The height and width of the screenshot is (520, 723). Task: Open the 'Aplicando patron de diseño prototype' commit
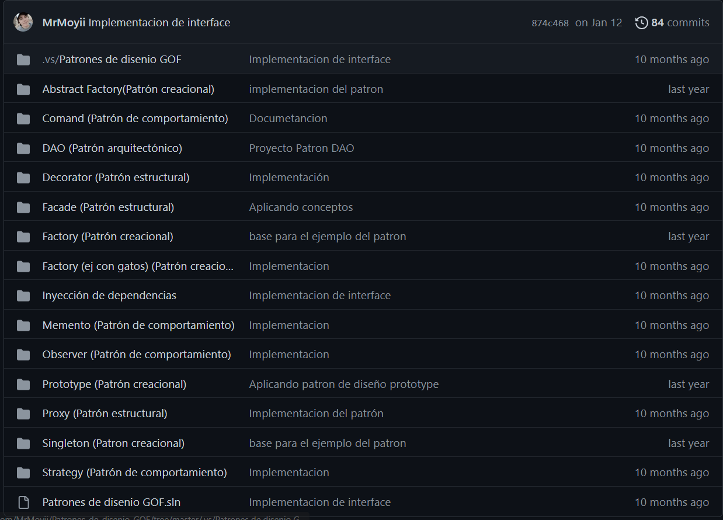coord(343,384)
